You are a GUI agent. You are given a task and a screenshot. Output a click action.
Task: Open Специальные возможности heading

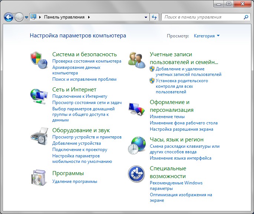click(x=168, y=172)
